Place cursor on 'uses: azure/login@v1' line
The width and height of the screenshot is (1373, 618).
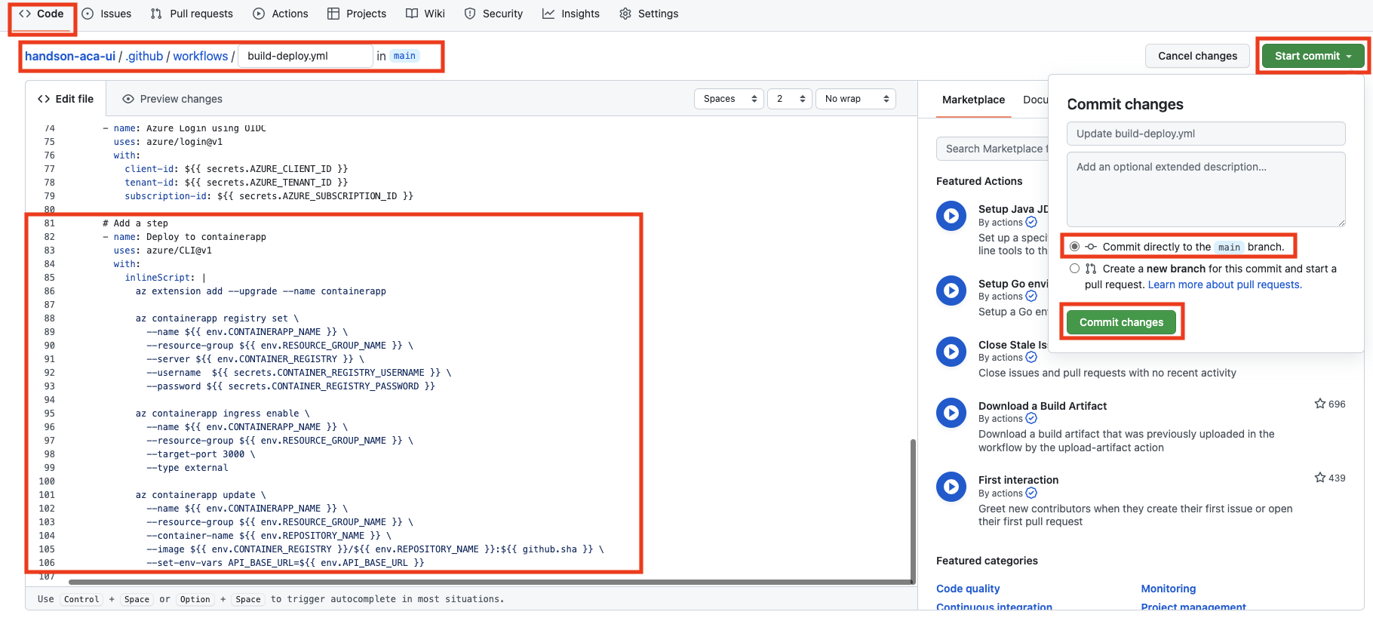coord(168,142)
